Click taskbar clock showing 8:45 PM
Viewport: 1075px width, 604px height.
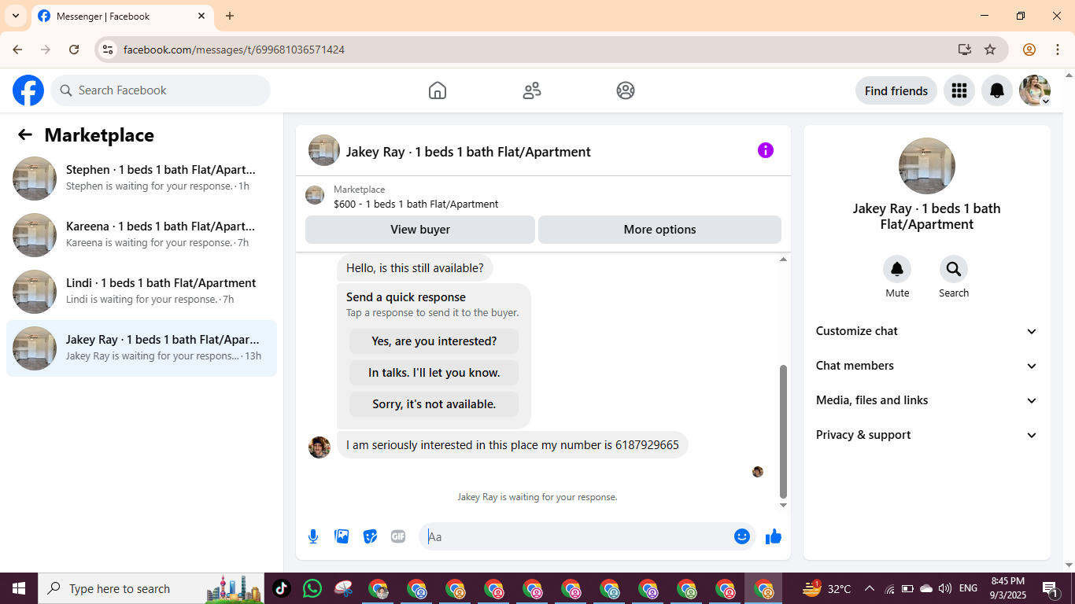1007,588
